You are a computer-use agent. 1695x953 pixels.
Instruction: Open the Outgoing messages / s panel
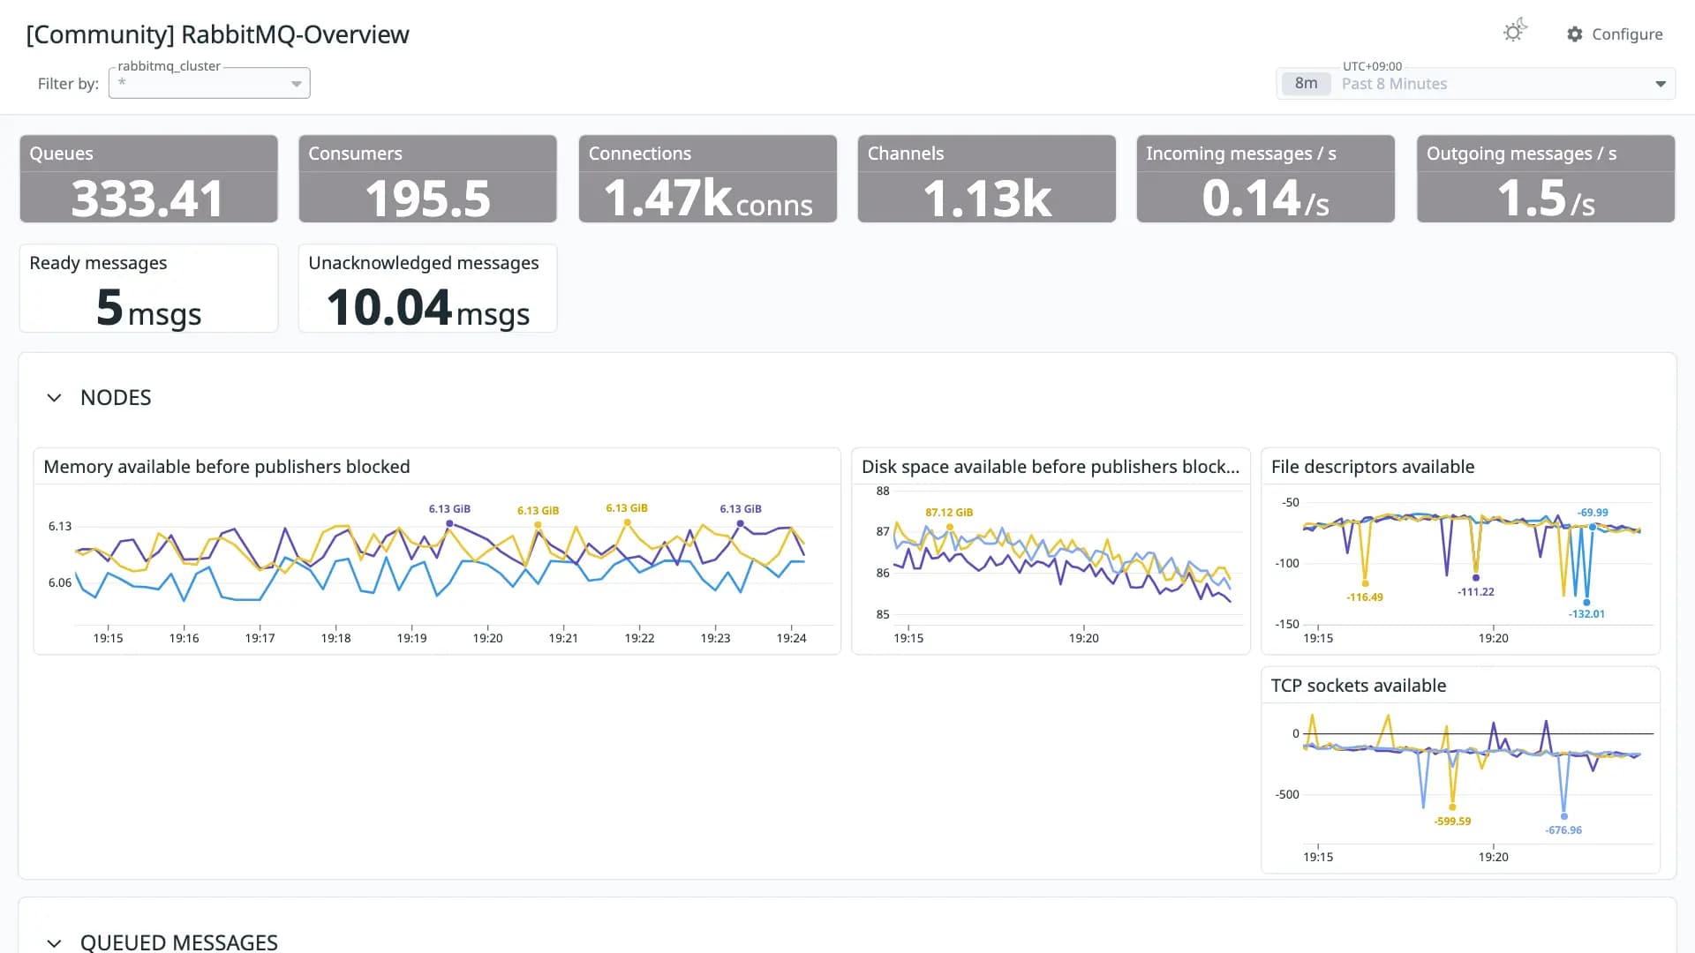pyautogui.click(x=1545, y=178)
